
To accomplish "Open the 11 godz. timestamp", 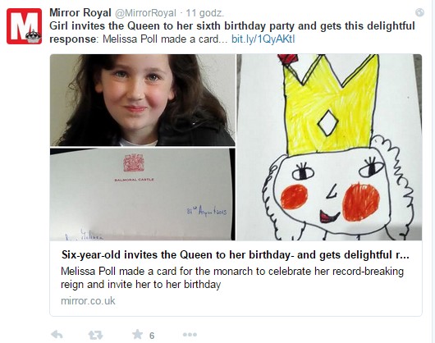I will (x=204, y=13).
